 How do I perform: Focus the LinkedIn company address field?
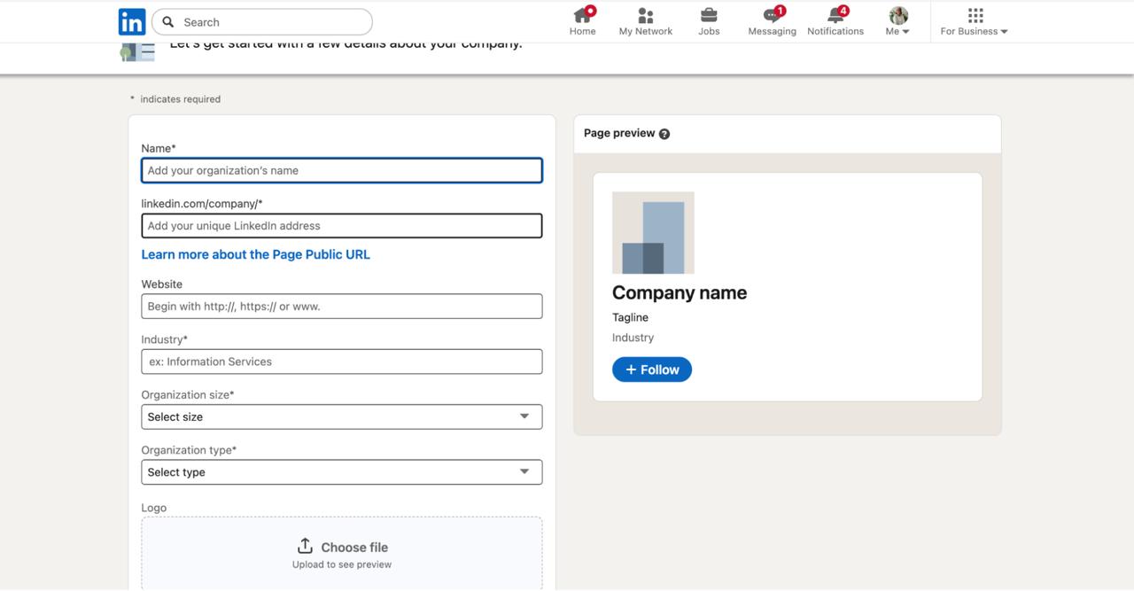tap(341, 226)
